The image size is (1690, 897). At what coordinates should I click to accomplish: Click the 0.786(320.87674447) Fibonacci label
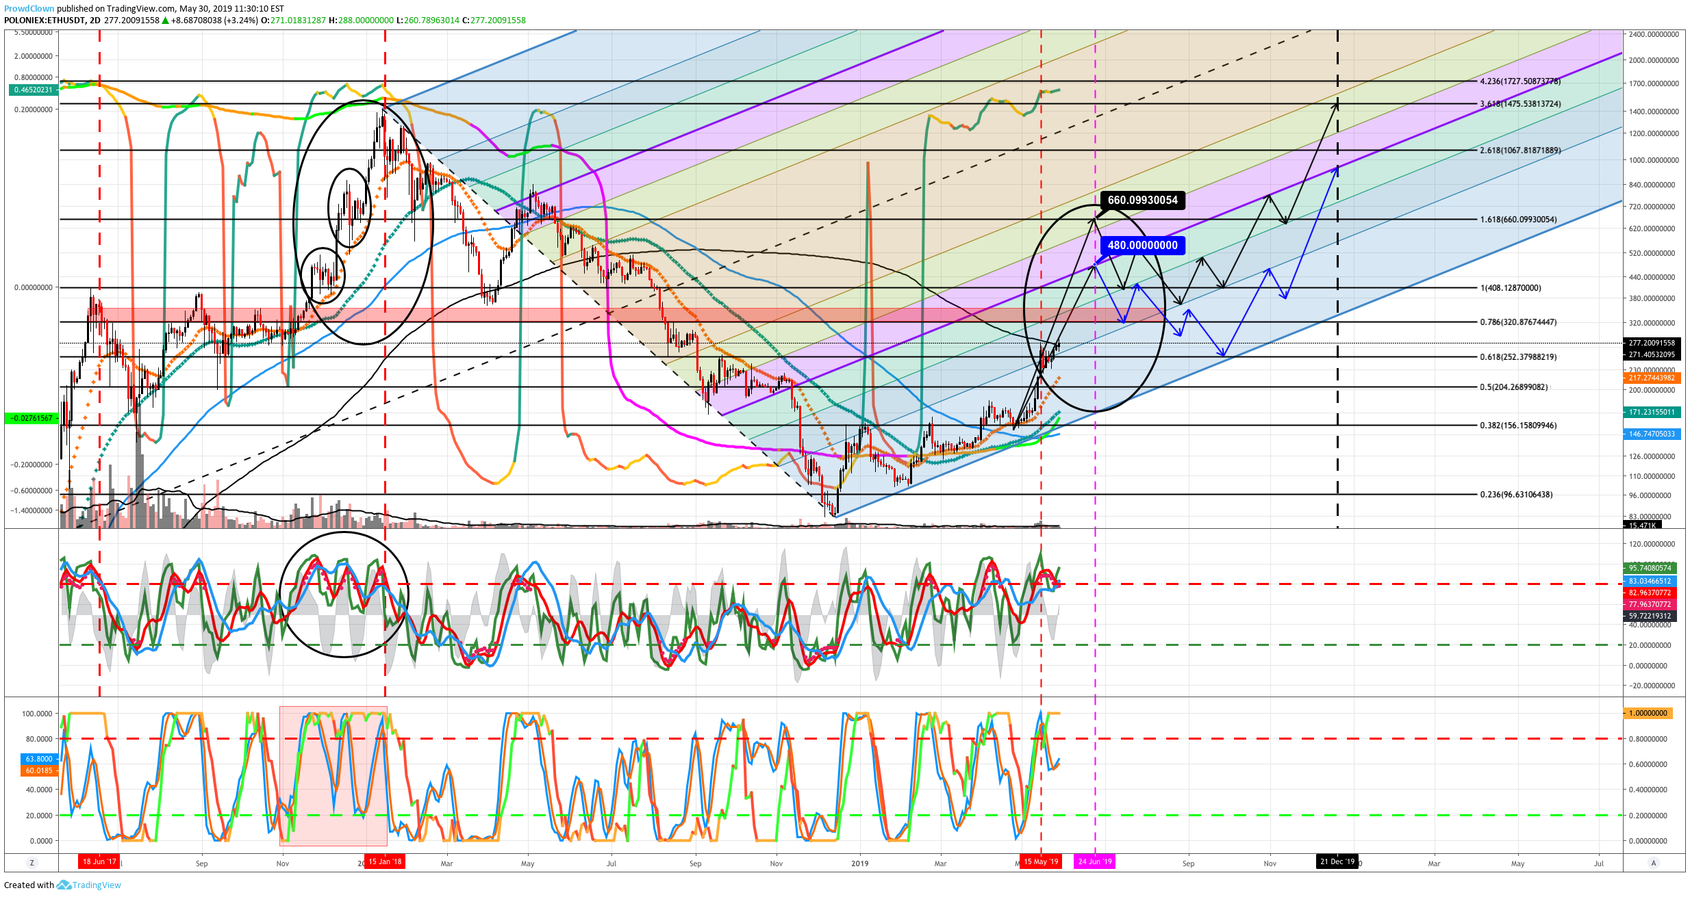pyautogui.click(x=1518, y=322)
